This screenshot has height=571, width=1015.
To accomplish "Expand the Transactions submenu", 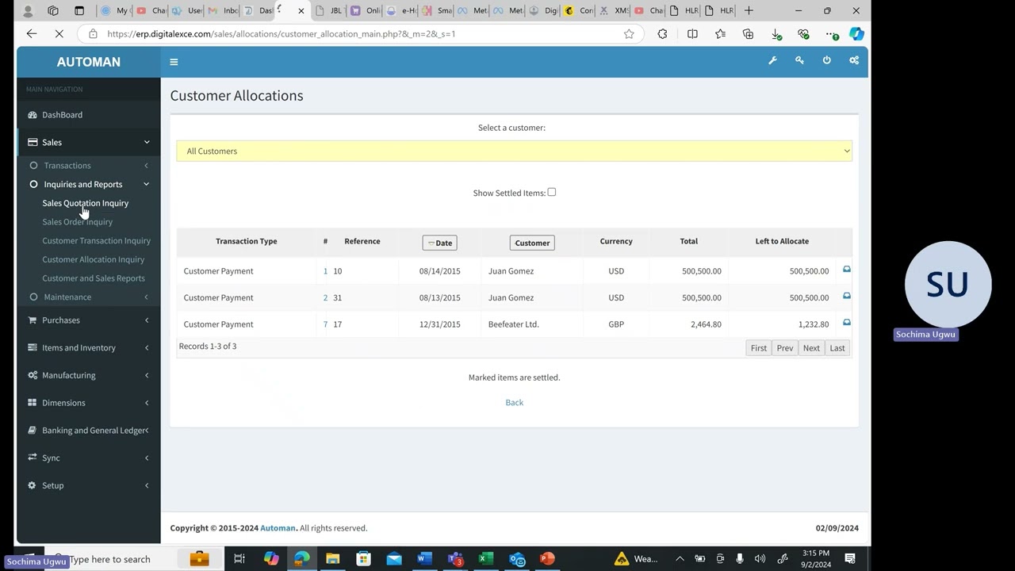I will pos(89,165).
